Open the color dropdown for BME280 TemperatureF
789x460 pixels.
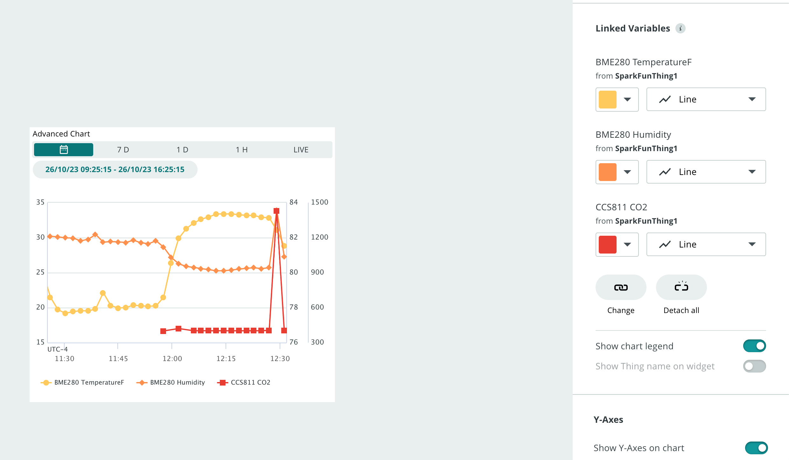point(627,99)
